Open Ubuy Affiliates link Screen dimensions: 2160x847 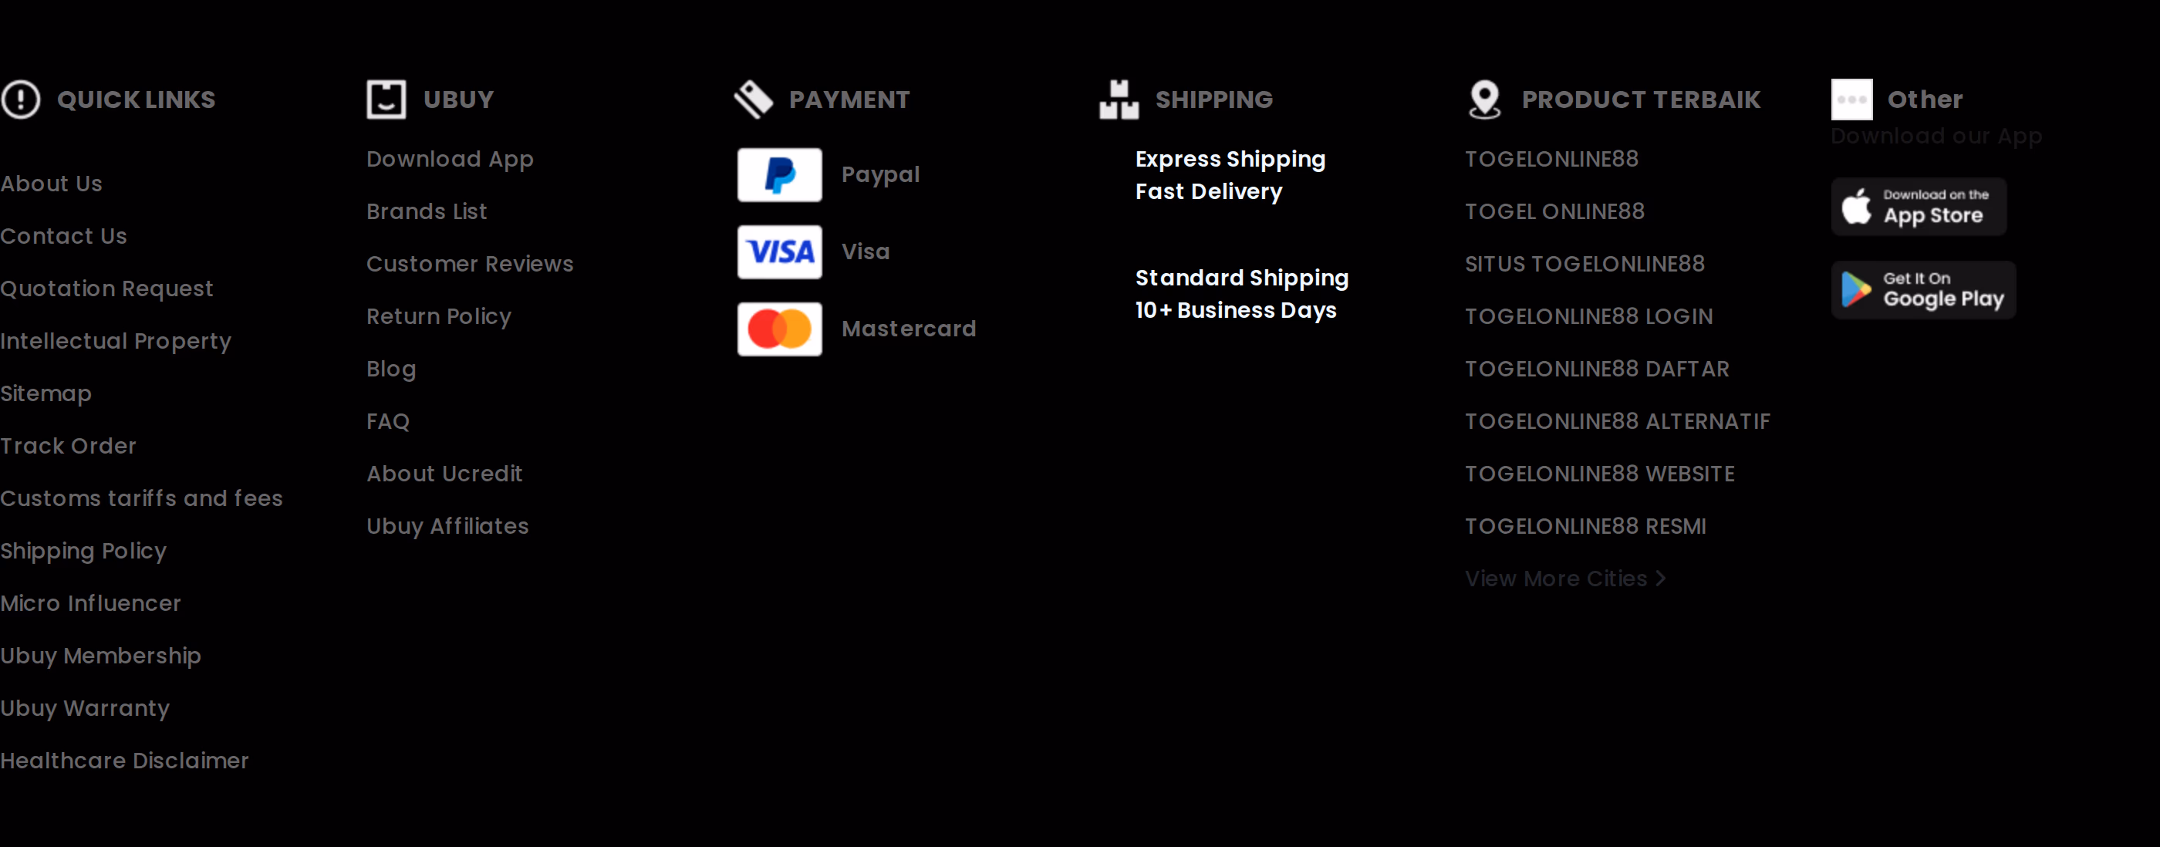447,527
